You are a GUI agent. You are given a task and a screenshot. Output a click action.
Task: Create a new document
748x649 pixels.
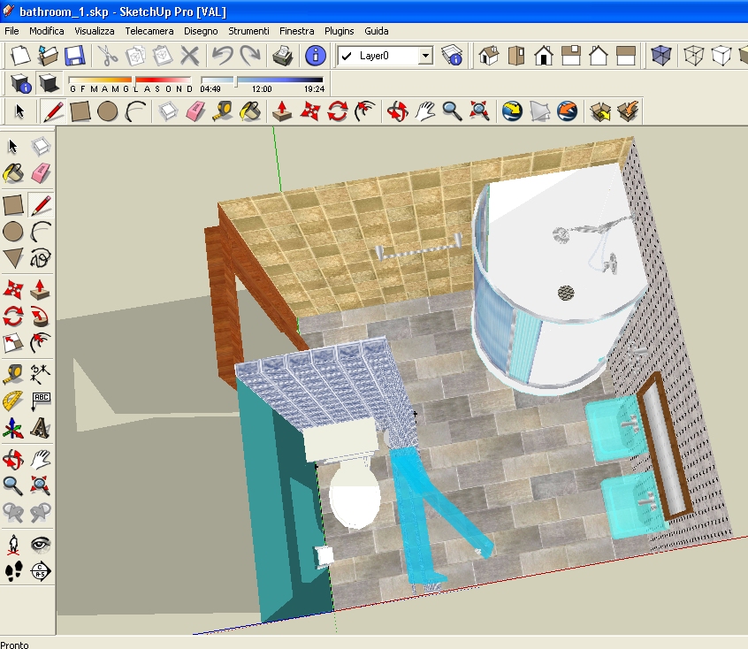coord(20,56)
